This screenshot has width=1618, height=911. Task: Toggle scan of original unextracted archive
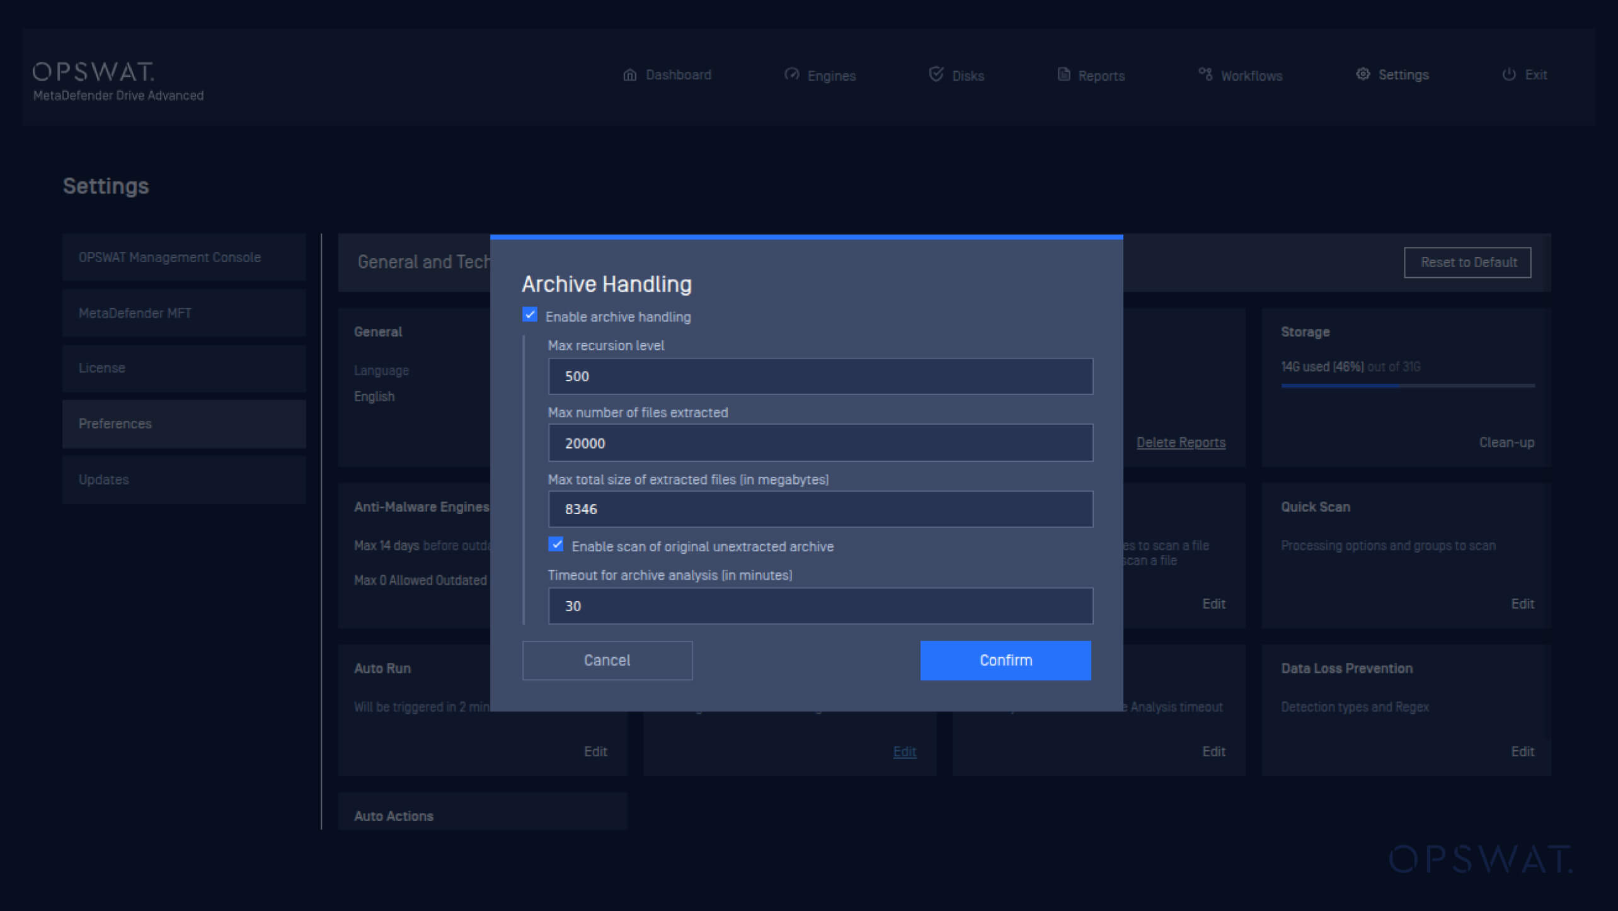[556, 545]
